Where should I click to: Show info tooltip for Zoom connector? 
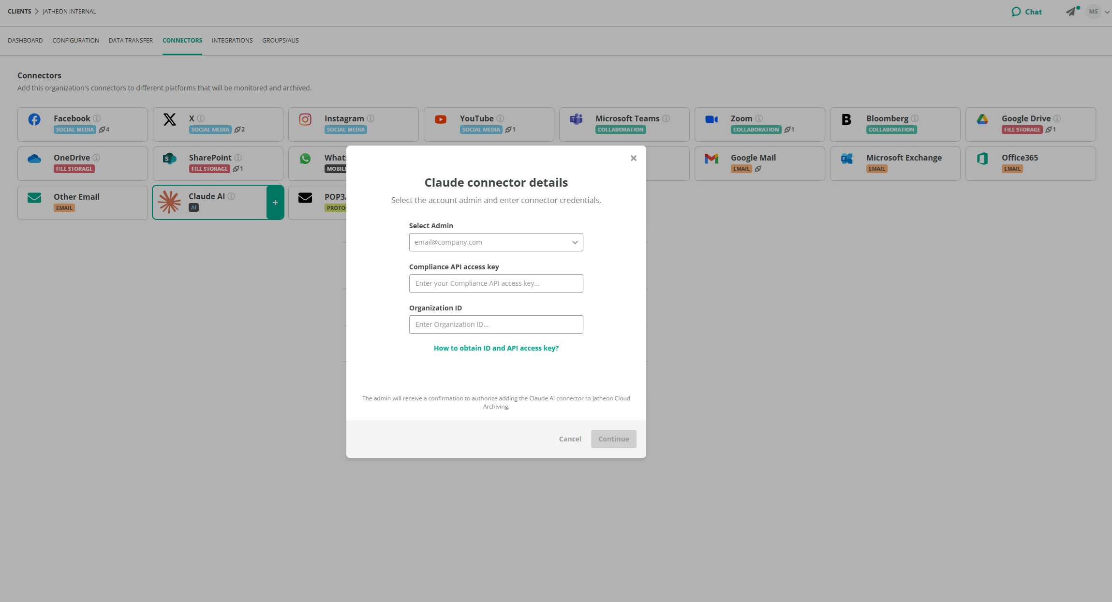[759, 118]
